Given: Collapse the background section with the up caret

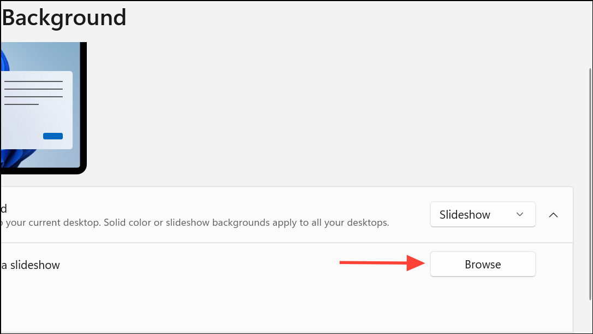Looking at the screenshot, I should click(553, 215).
